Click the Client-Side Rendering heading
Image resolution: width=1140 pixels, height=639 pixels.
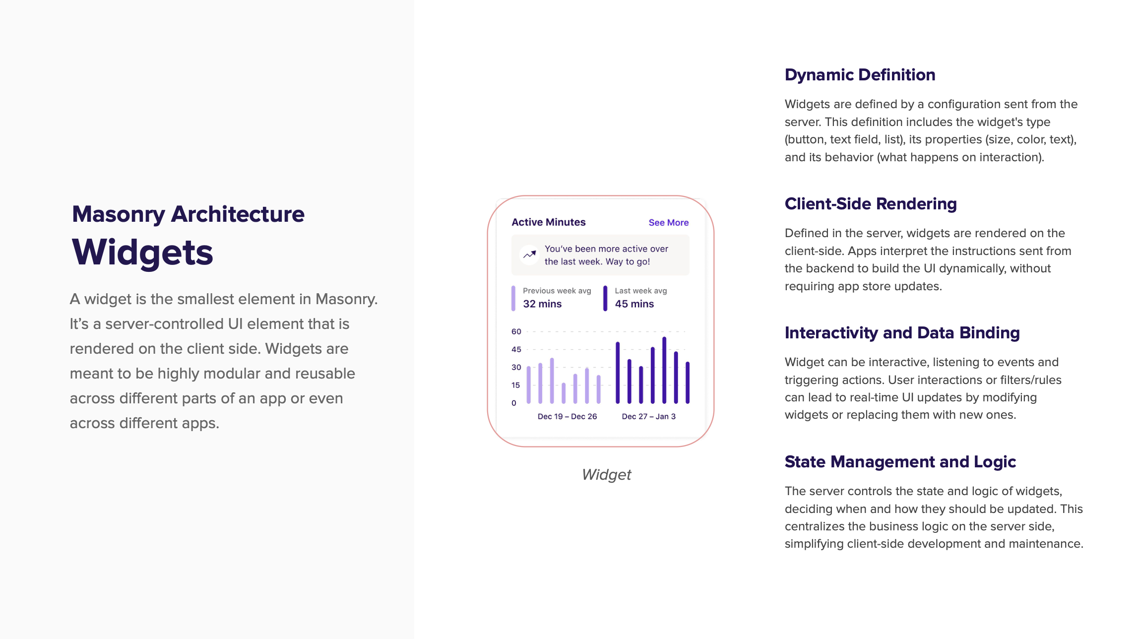870,204
